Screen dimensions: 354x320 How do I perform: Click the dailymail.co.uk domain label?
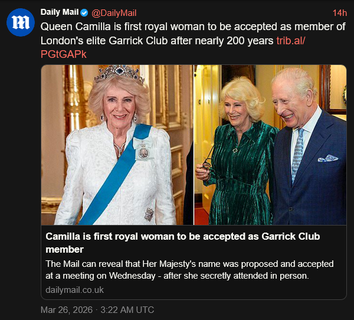tap(74, 290)
